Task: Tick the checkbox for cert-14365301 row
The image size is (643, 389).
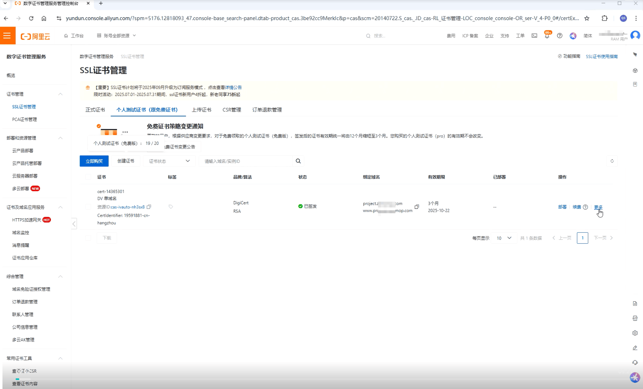Action: point(88,207)
